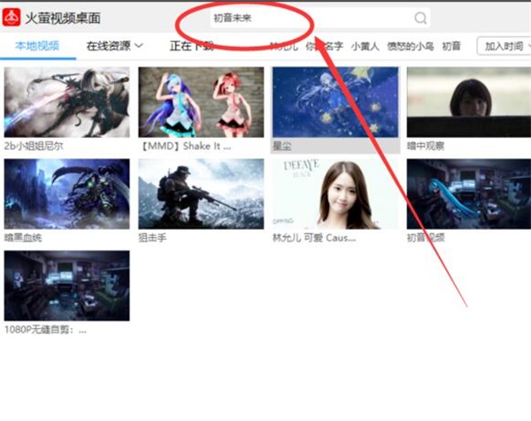Open the 正在下载 tab
The image size is (531, 421).
tap(191, 46)
